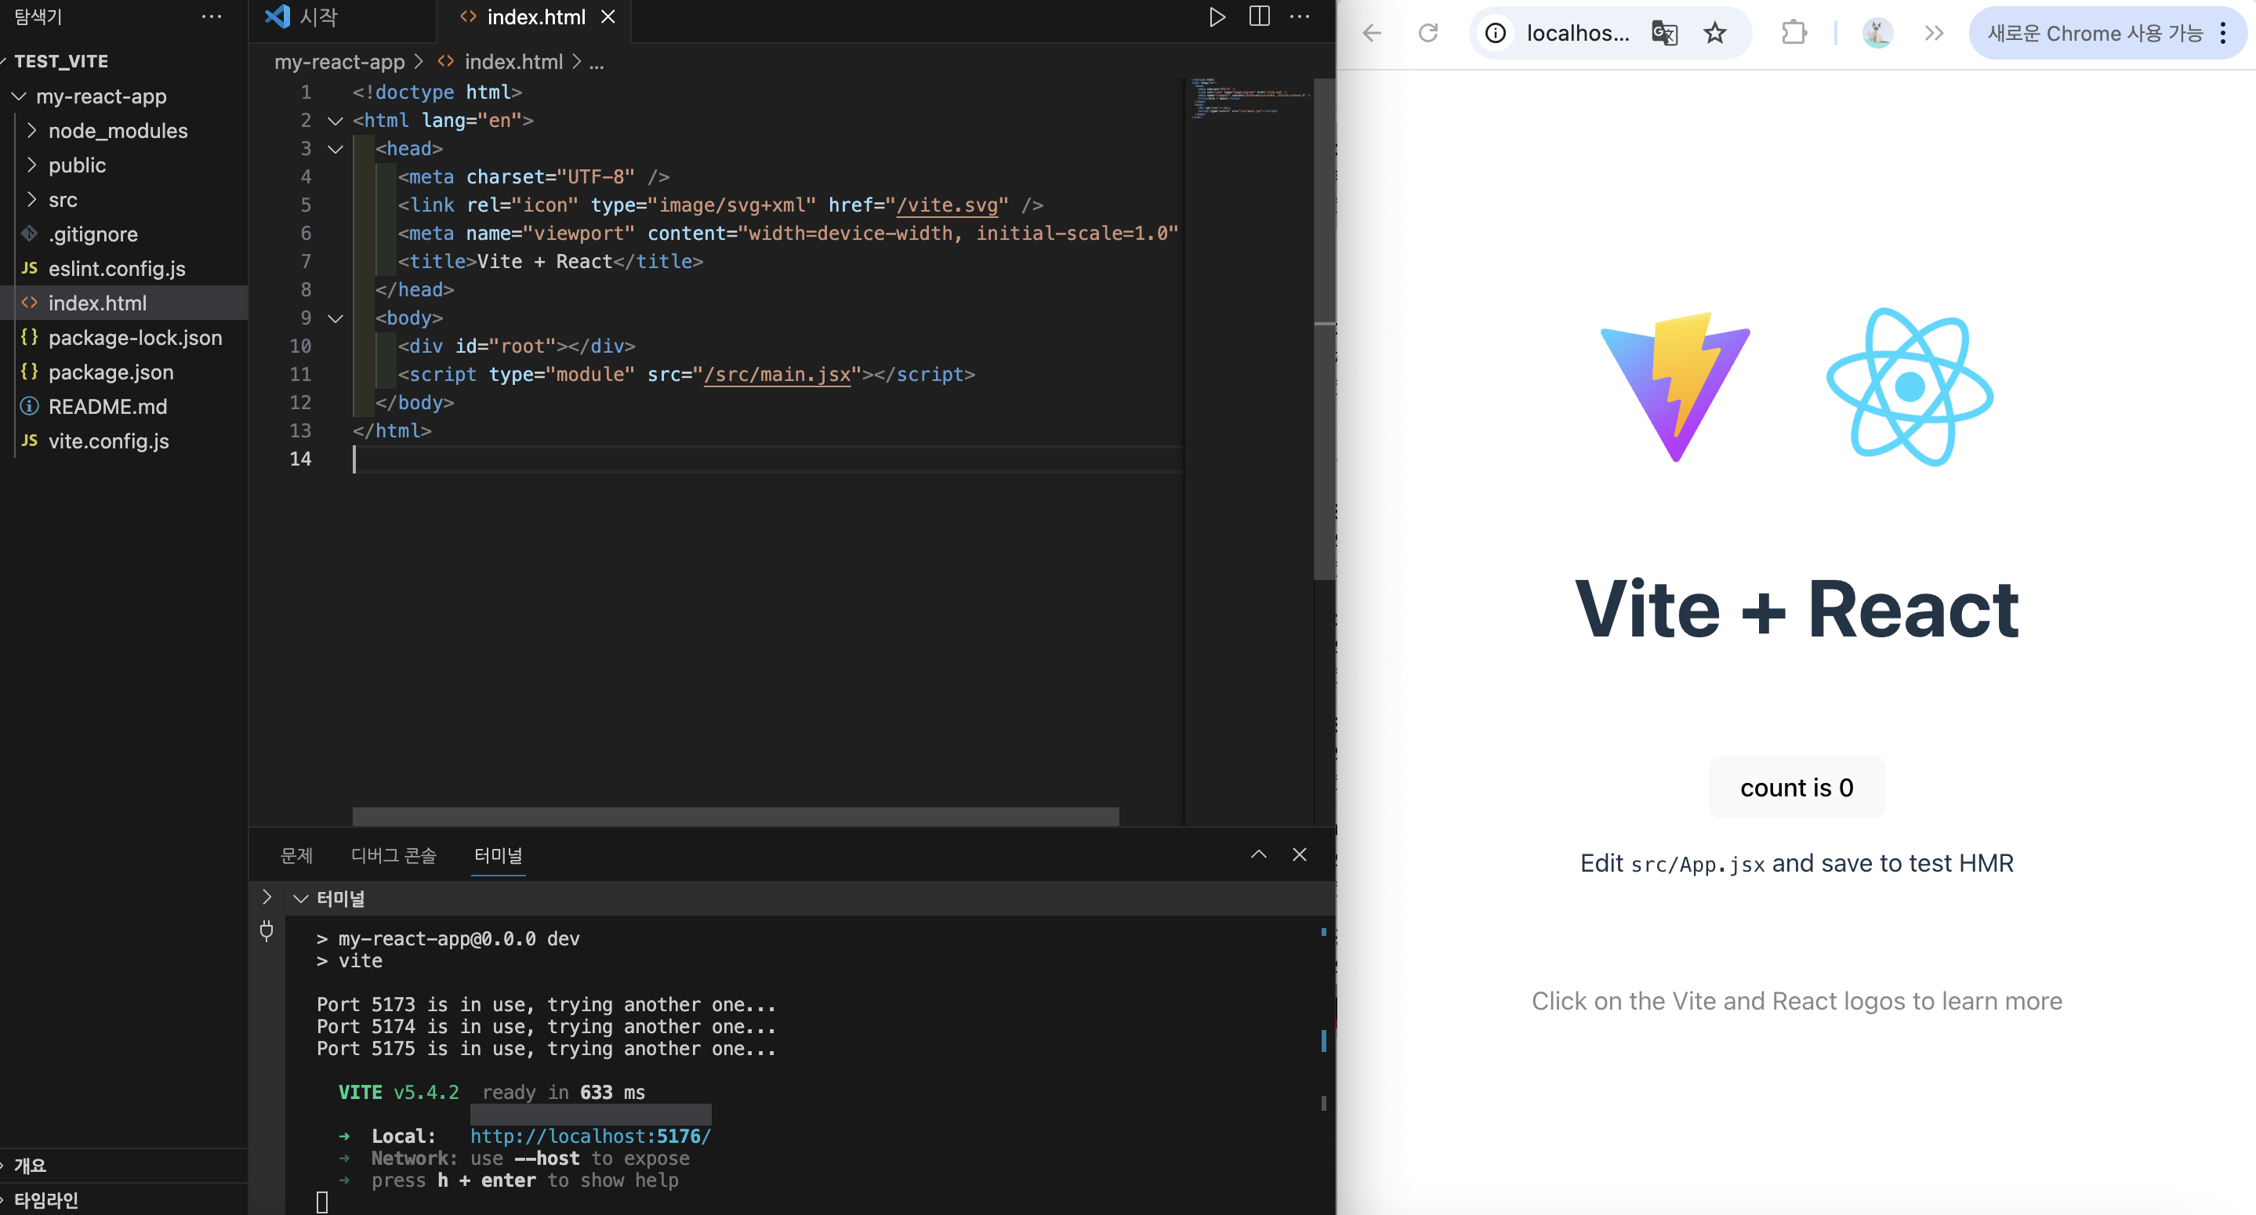Collapse the 터미널 section chevron
The width and height of the screenshot is (2256, 1215).
coord(301,898)
